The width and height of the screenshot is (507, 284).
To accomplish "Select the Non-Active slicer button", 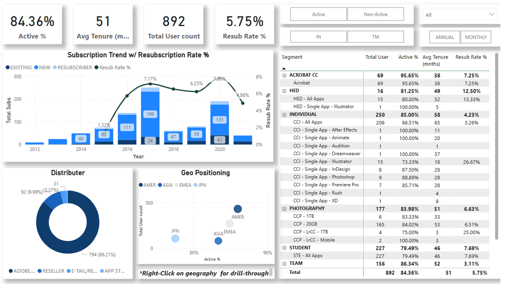I will pos(376,14).
